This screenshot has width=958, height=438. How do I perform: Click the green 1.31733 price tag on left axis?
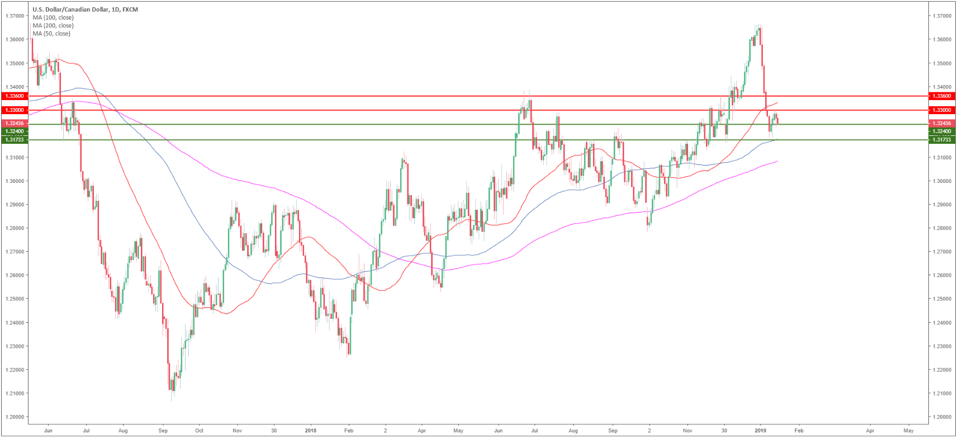[15, 140]
